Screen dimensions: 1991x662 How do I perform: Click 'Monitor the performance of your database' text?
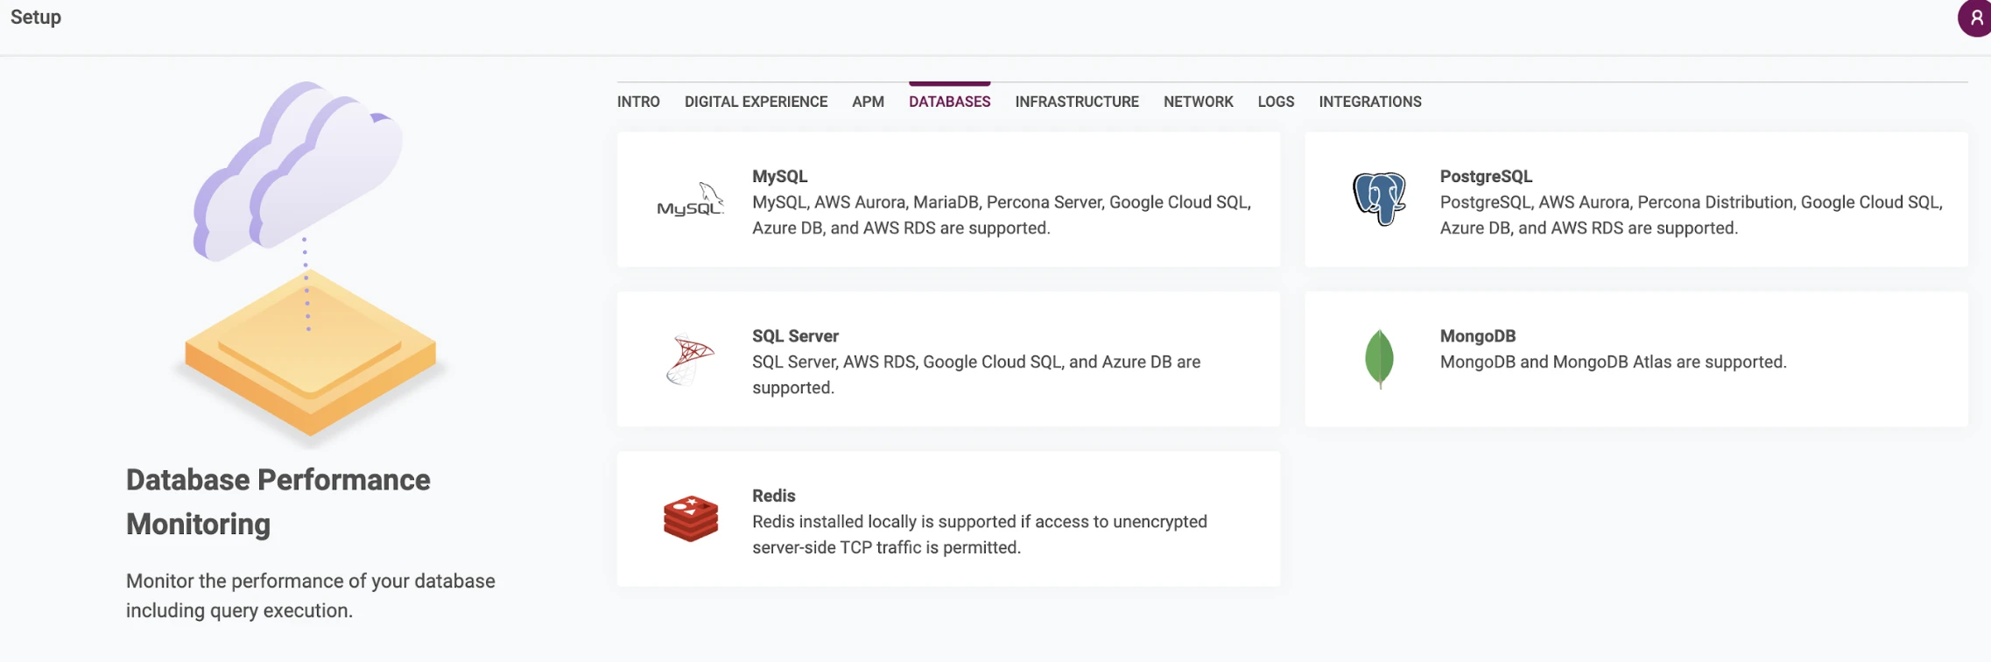311,595
